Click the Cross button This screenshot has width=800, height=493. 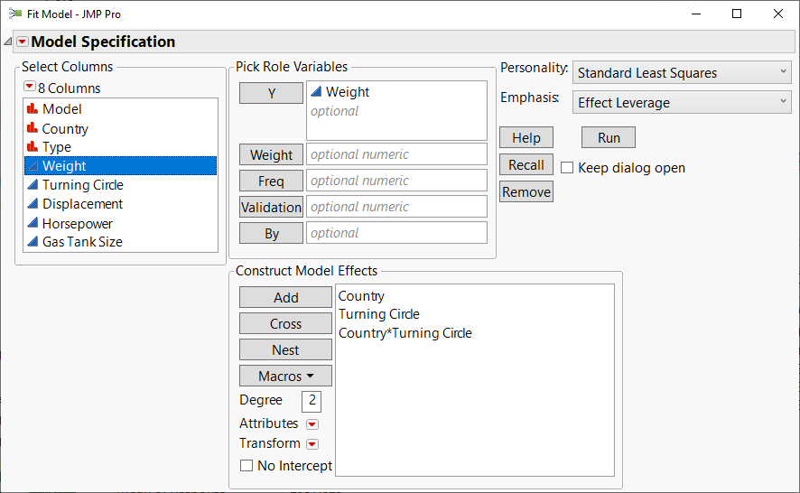tap(285, 323)
